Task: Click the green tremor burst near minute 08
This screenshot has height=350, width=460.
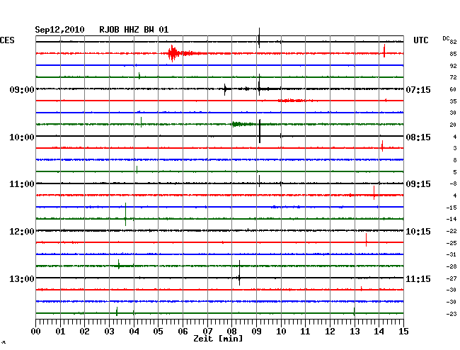Action: pyautogui.click(x=243, y=124)
